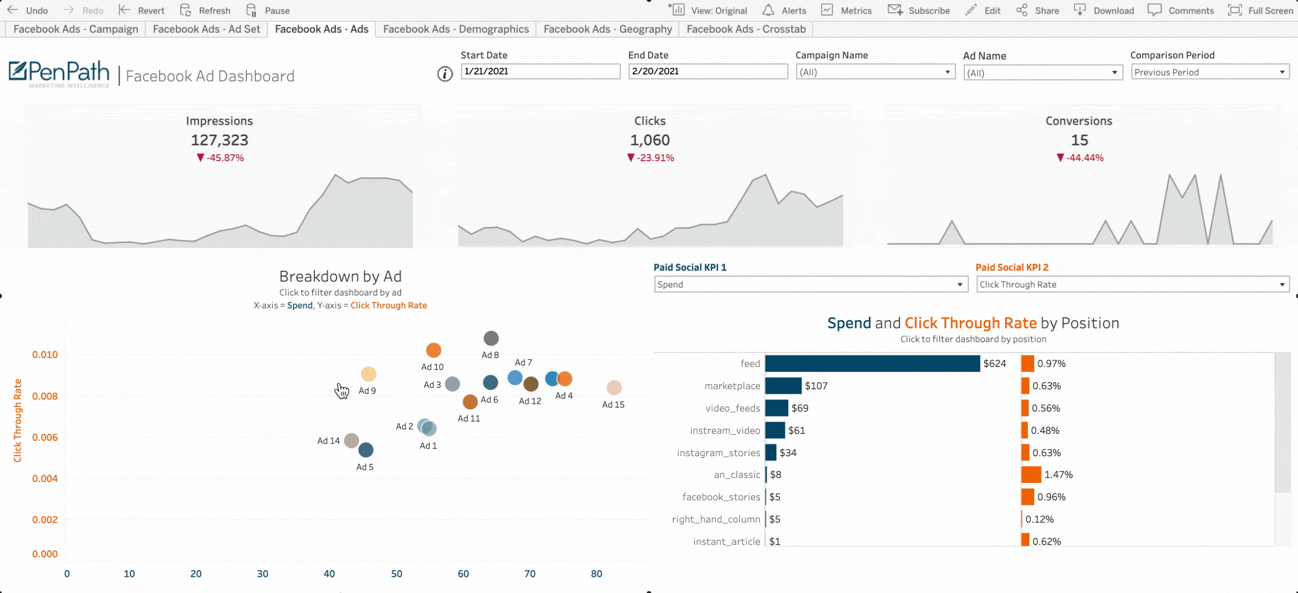The image size is (1298, 593).
Task: Click the Share icon
Action: pos(1022,10)
